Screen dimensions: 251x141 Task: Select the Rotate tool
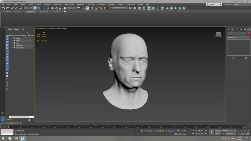tap(56, 8)
